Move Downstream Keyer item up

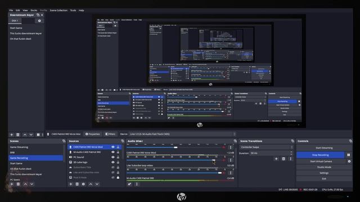pyautogui.click(x=25, y=135)
